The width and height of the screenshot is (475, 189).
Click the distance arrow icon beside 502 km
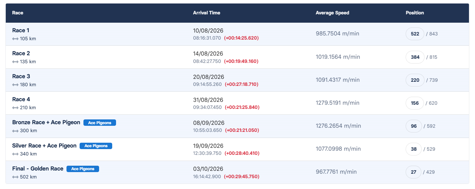click(x=15, y=177)
